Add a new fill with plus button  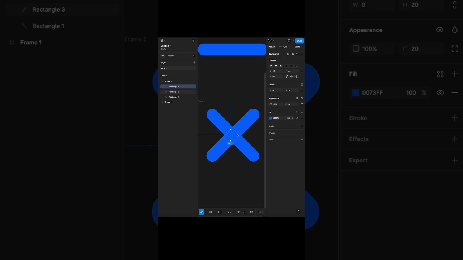(x=302, y=112)
